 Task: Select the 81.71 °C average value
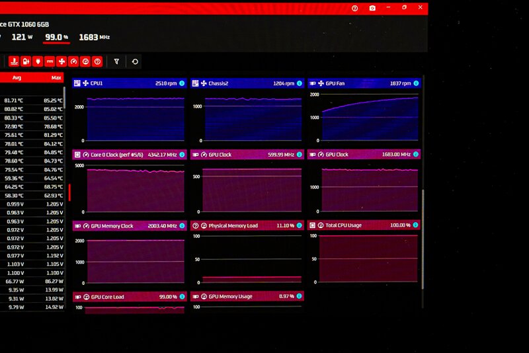pyautogui.click(x=13, y=100)
